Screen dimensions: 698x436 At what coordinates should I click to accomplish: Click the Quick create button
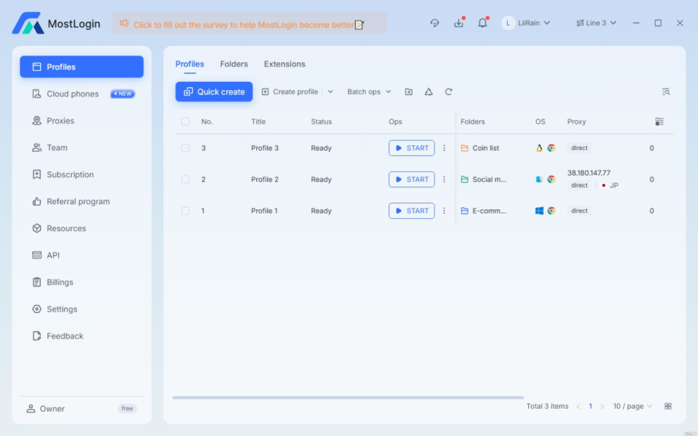click(x=214, y=92)
